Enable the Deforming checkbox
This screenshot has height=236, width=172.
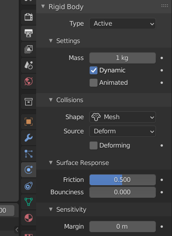93,145
